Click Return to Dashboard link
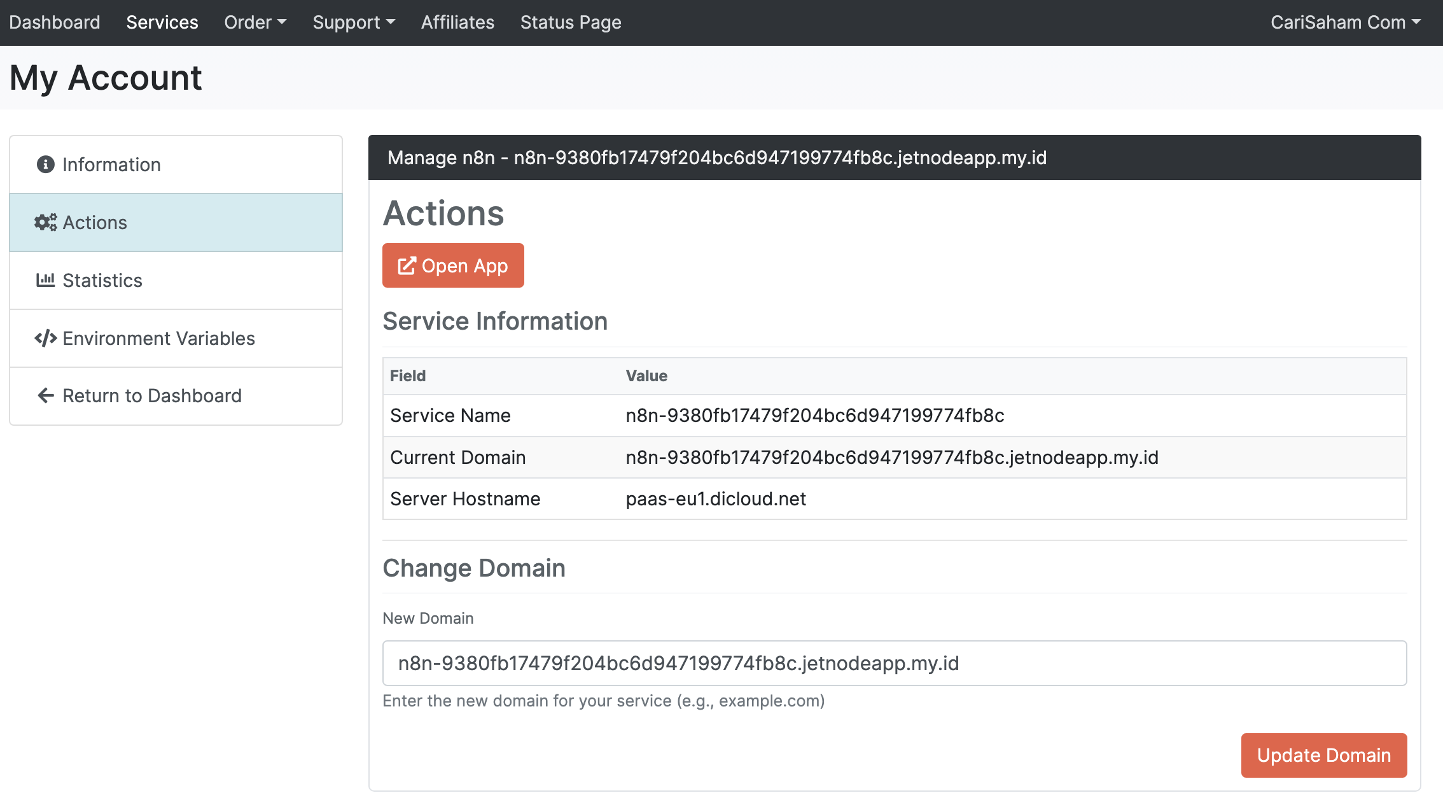1443x807 pixels. click(x=153, y=396)
